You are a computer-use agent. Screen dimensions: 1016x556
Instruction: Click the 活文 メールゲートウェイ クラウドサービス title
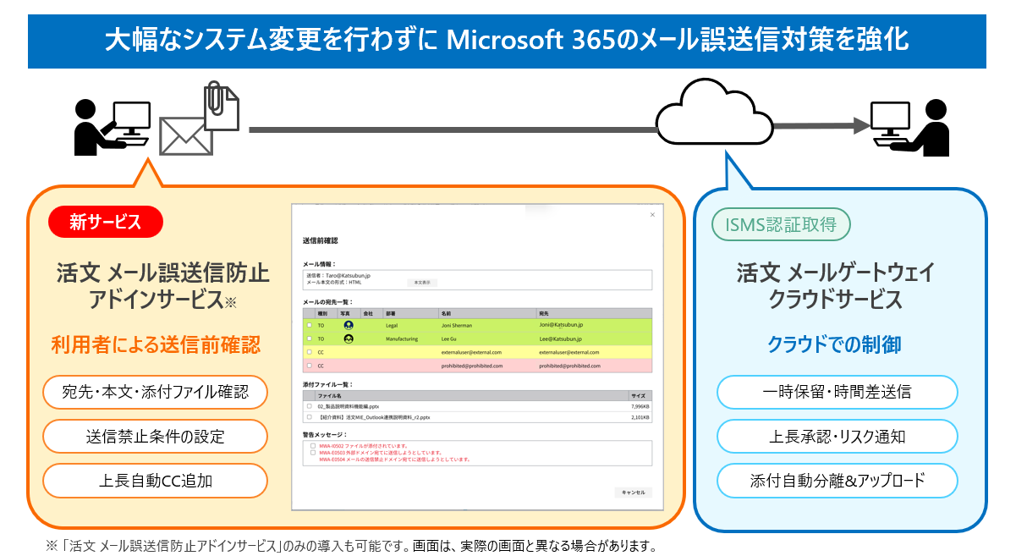point(836,286)
